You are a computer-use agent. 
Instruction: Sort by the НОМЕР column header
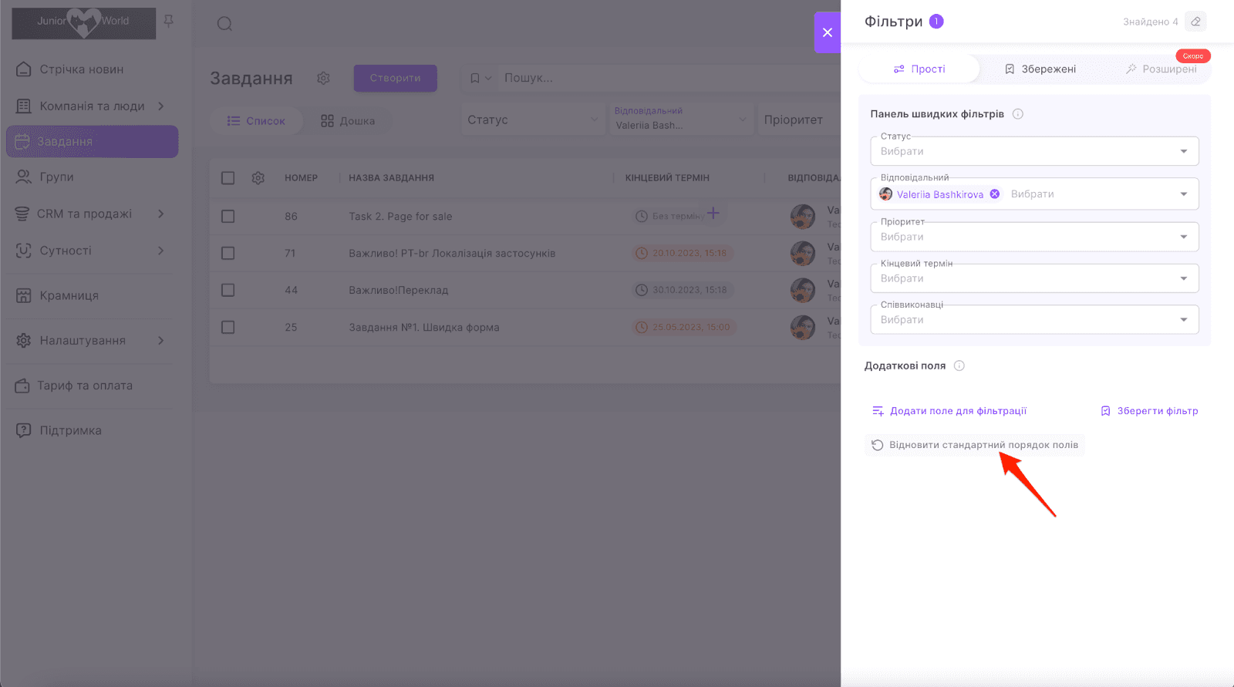click(301, 178)
